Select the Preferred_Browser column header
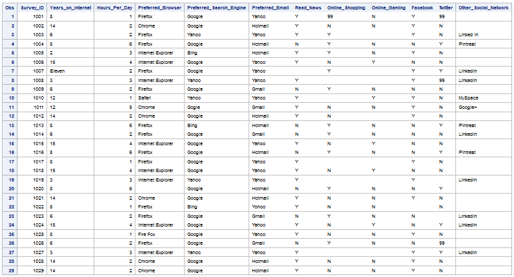Image resolution: width=514 pixels, height=277 pixels. coord(159,7)
